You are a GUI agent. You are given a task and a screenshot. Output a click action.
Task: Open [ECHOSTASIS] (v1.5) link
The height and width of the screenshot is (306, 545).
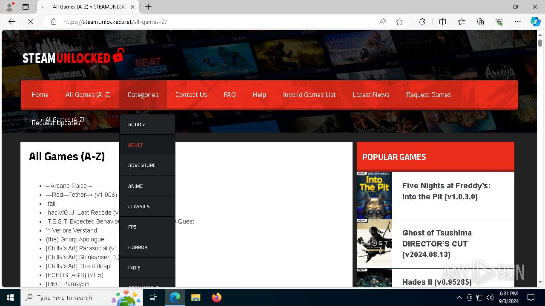coord(75,275)
